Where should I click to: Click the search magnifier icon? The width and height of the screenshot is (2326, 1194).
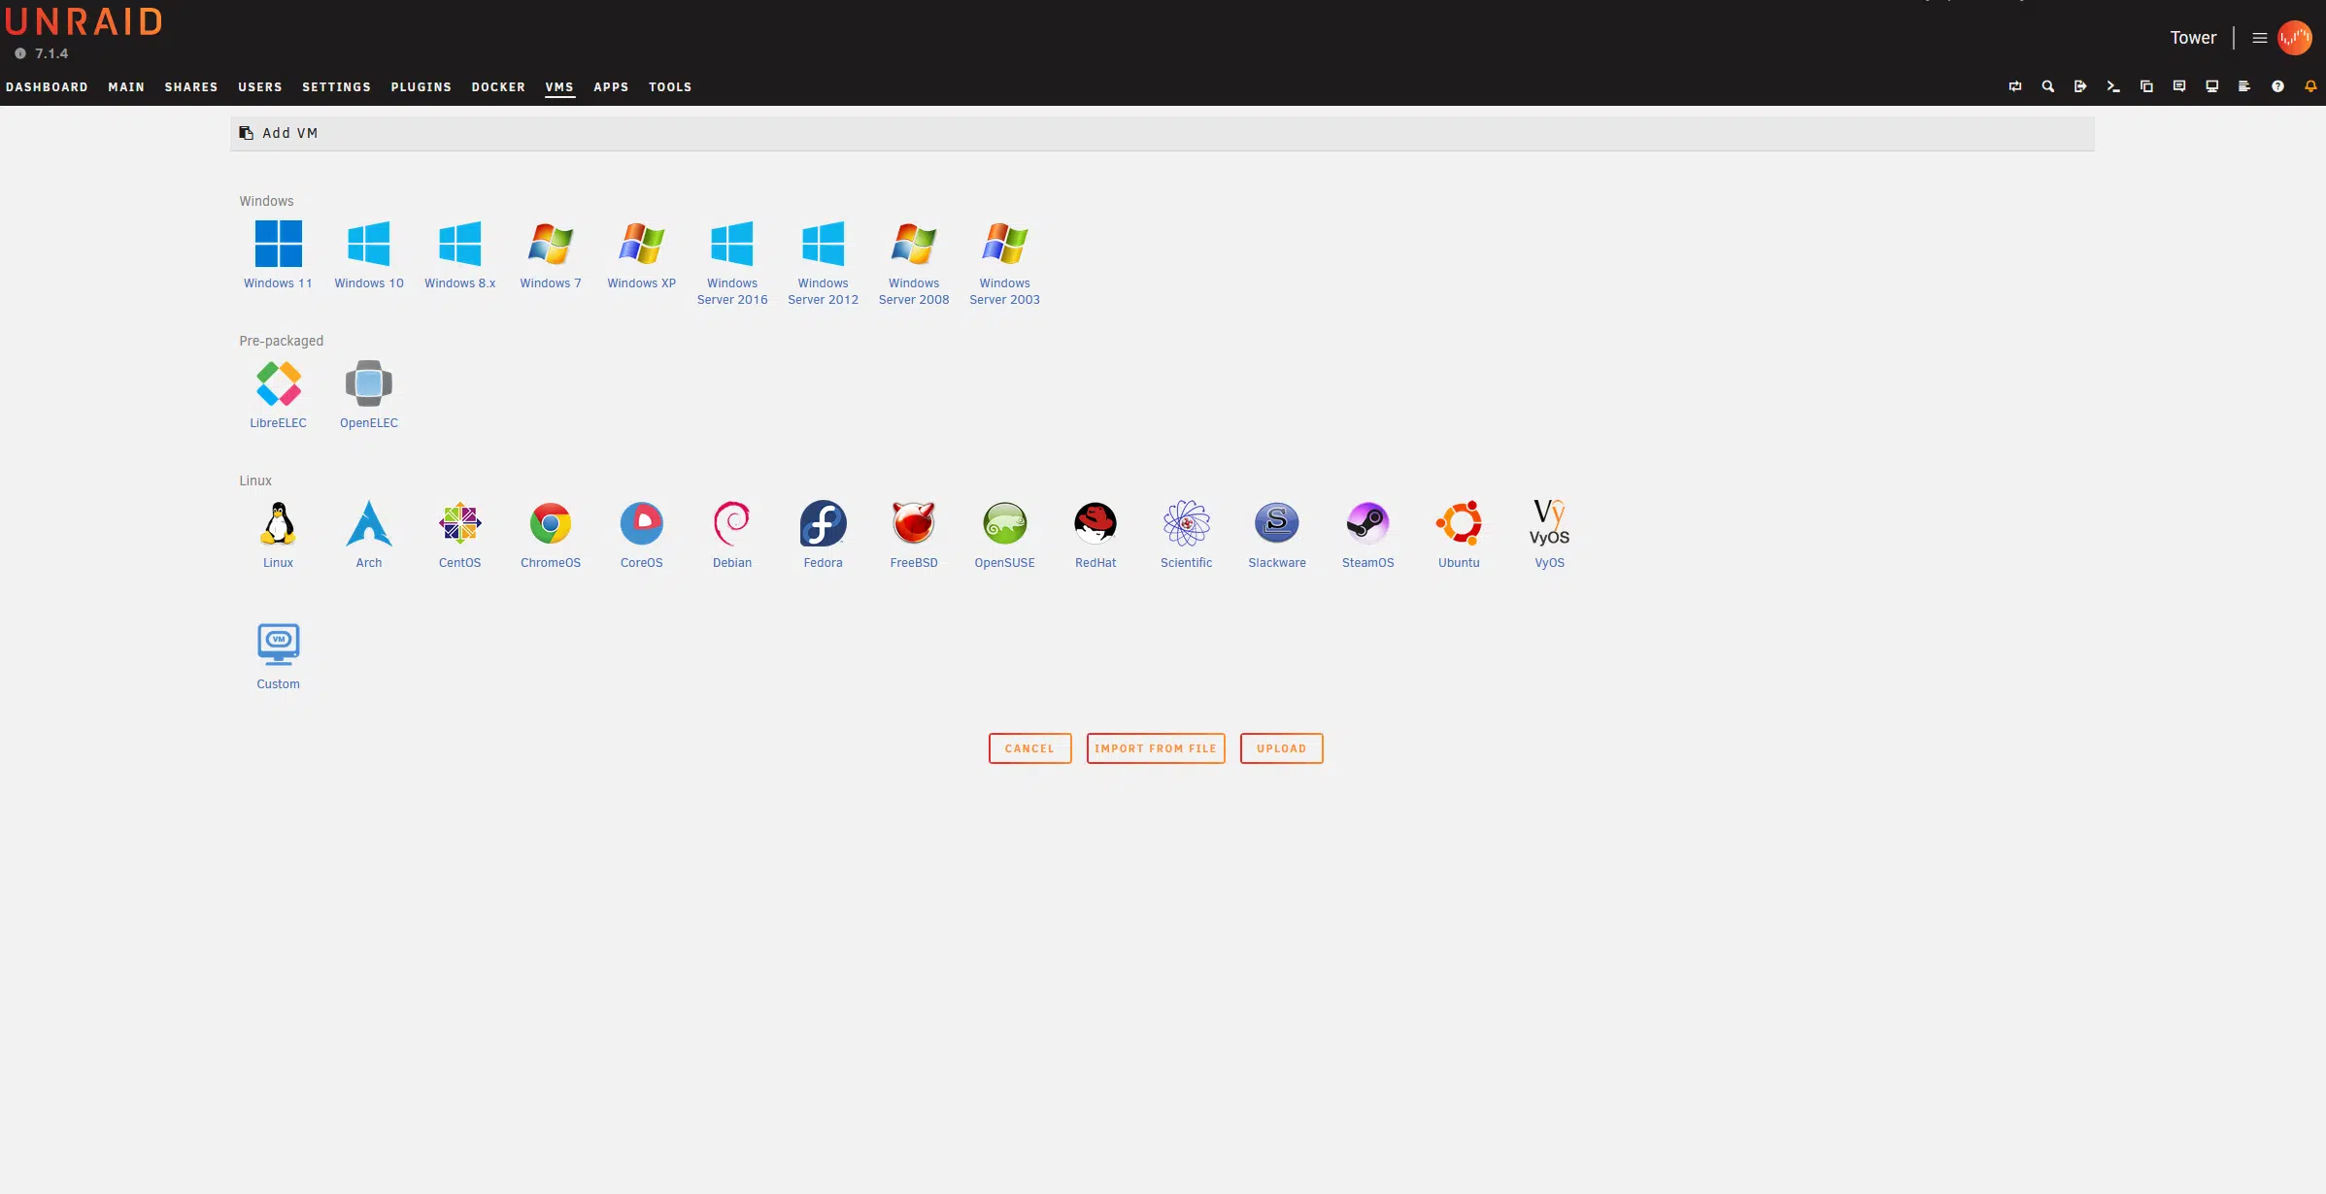[x=2048, y=86]
